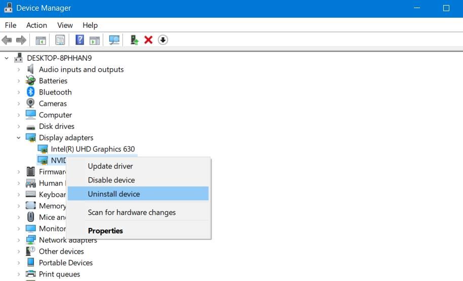Screen dimensions: 463x281
Task: Collapse the DESKTOP-8PHHAN9 root node
Action: [x=7, y=58]
